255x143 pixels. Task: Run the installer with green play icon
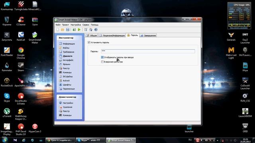[79, 30]
